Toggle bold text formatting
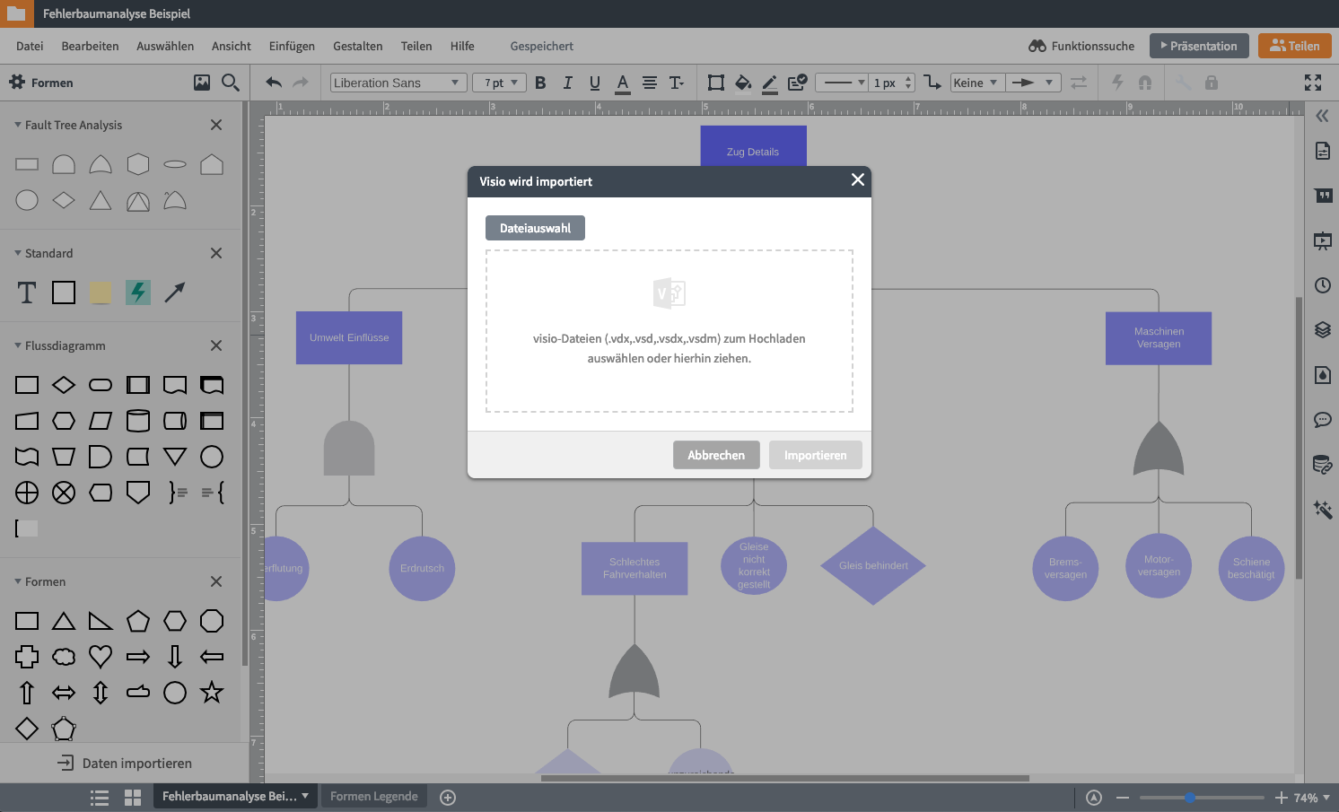Screen dimensions: 1339x812 pos(540,83)
